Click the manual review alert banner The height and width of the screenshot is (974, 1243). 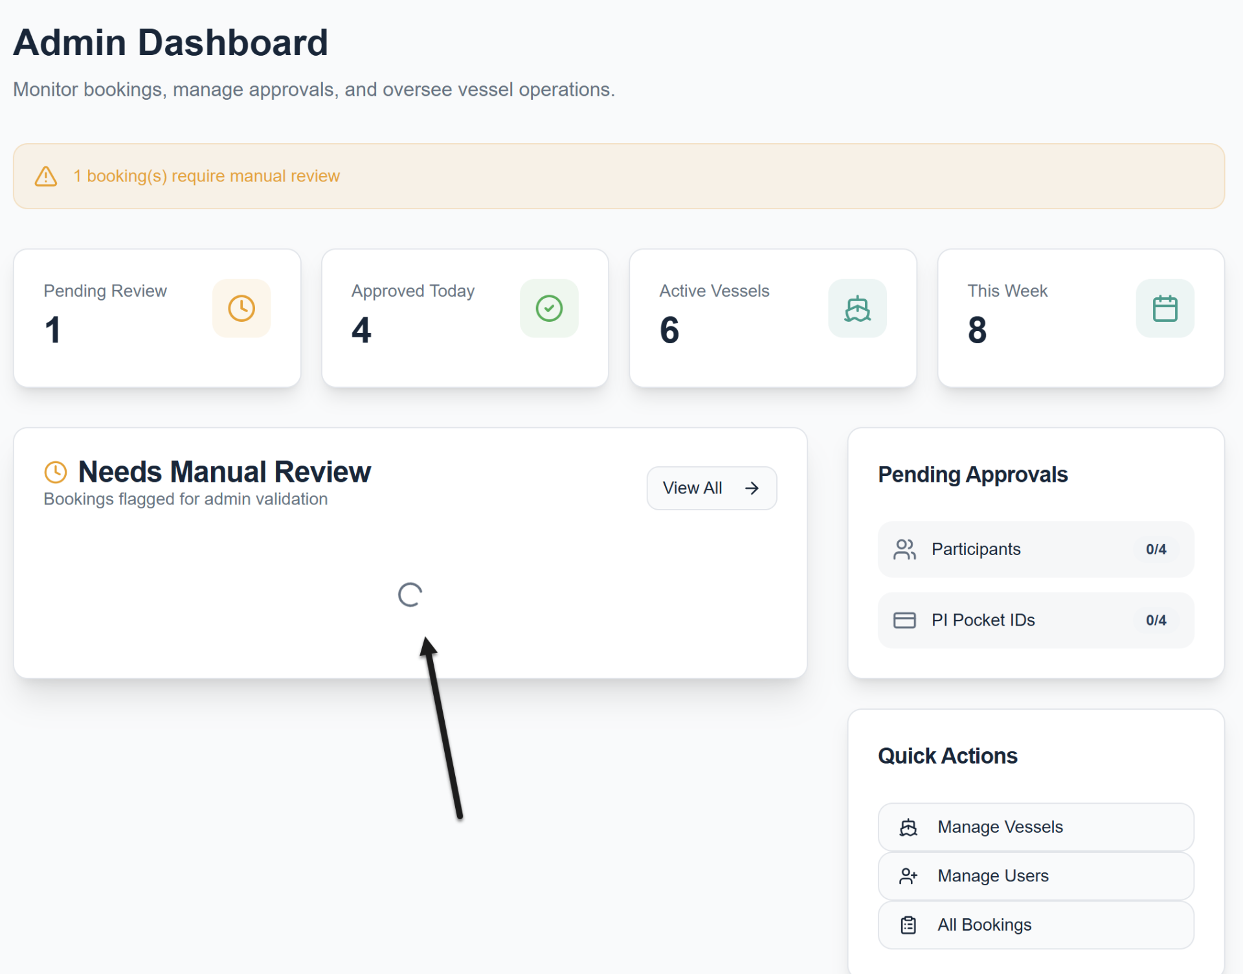[x=618, y=176]
